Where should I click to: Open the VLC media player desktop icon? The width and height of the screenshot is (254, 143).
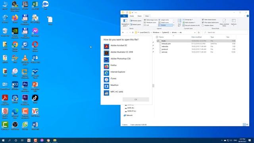(x=25, y=60)
